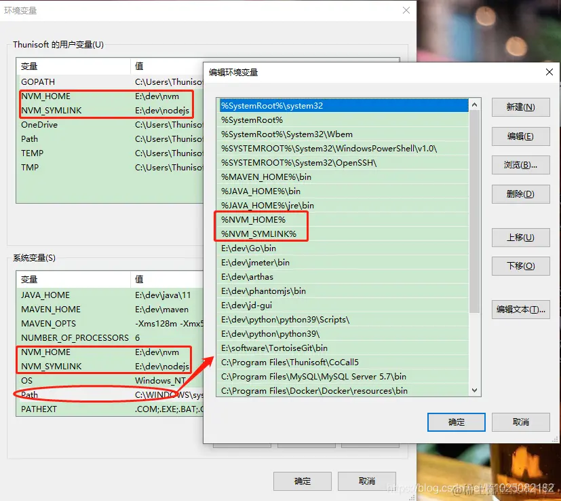Click 取消 in 环境变量 window
The height and width of the screenshot is (501, 561).
coord(367,481)
